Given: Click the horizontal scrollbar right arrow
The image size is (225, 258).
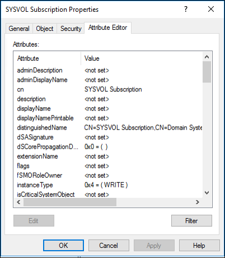Looking at the screenshot, I should 198,202.
